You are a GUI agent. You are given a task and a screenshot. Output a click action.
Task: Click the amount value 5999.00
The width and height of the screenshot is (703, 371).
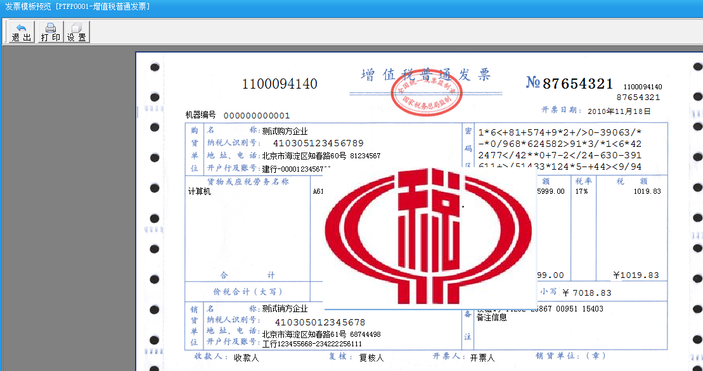pyautogui.click(x=551, y=191)
